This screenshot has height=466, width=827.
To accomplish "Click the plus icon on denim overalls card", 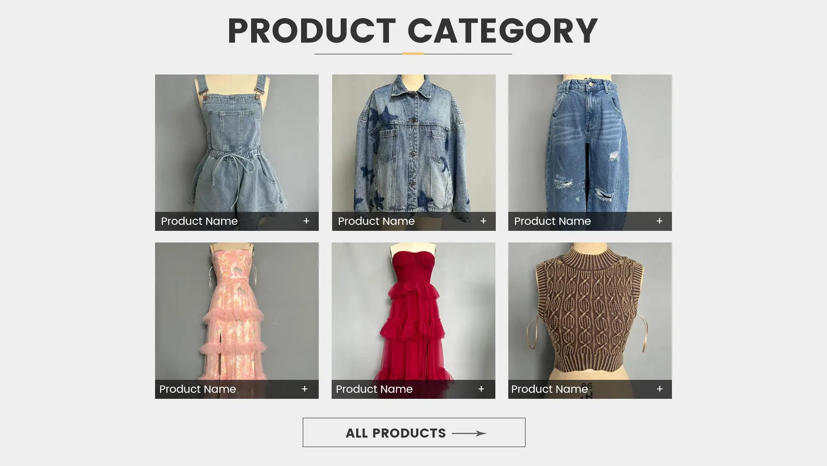I will (306, 221).
